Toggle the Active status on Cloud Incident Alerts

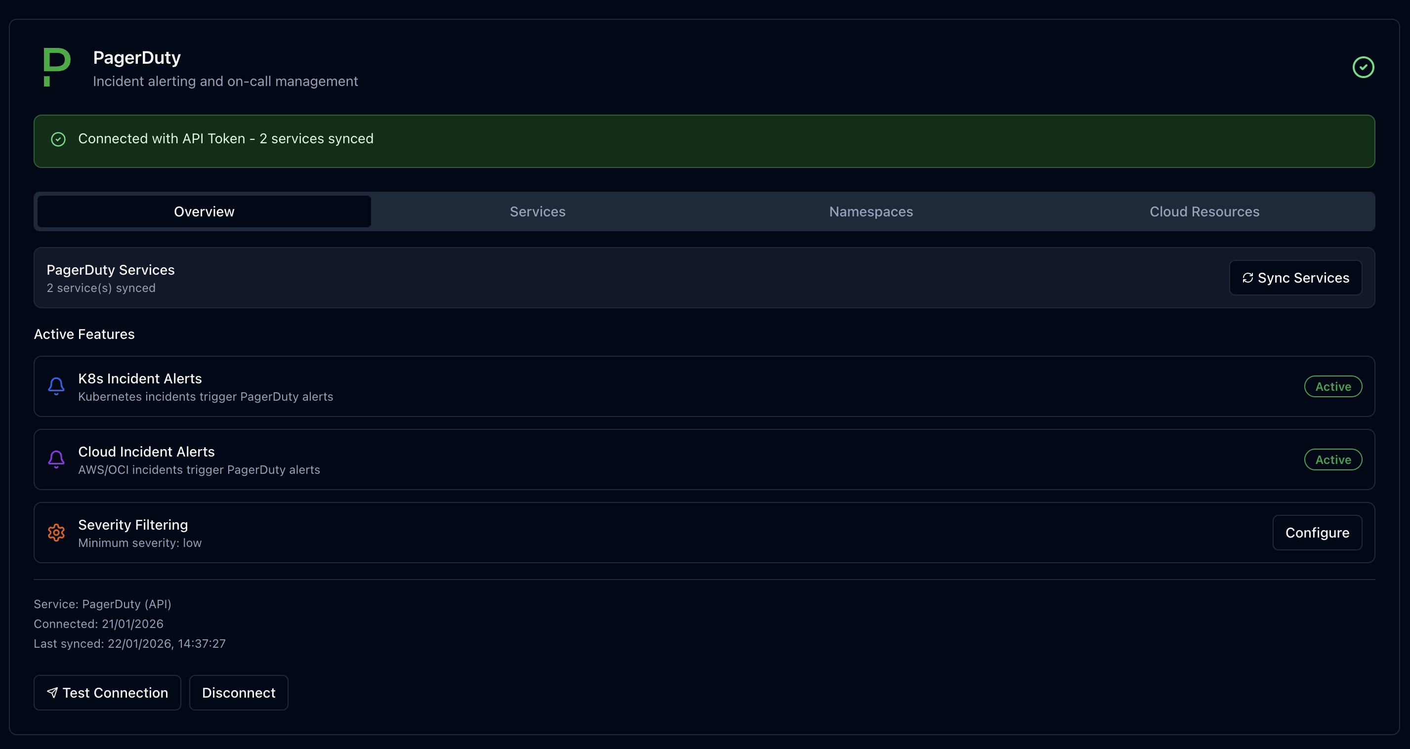[x=1333, y=459]
